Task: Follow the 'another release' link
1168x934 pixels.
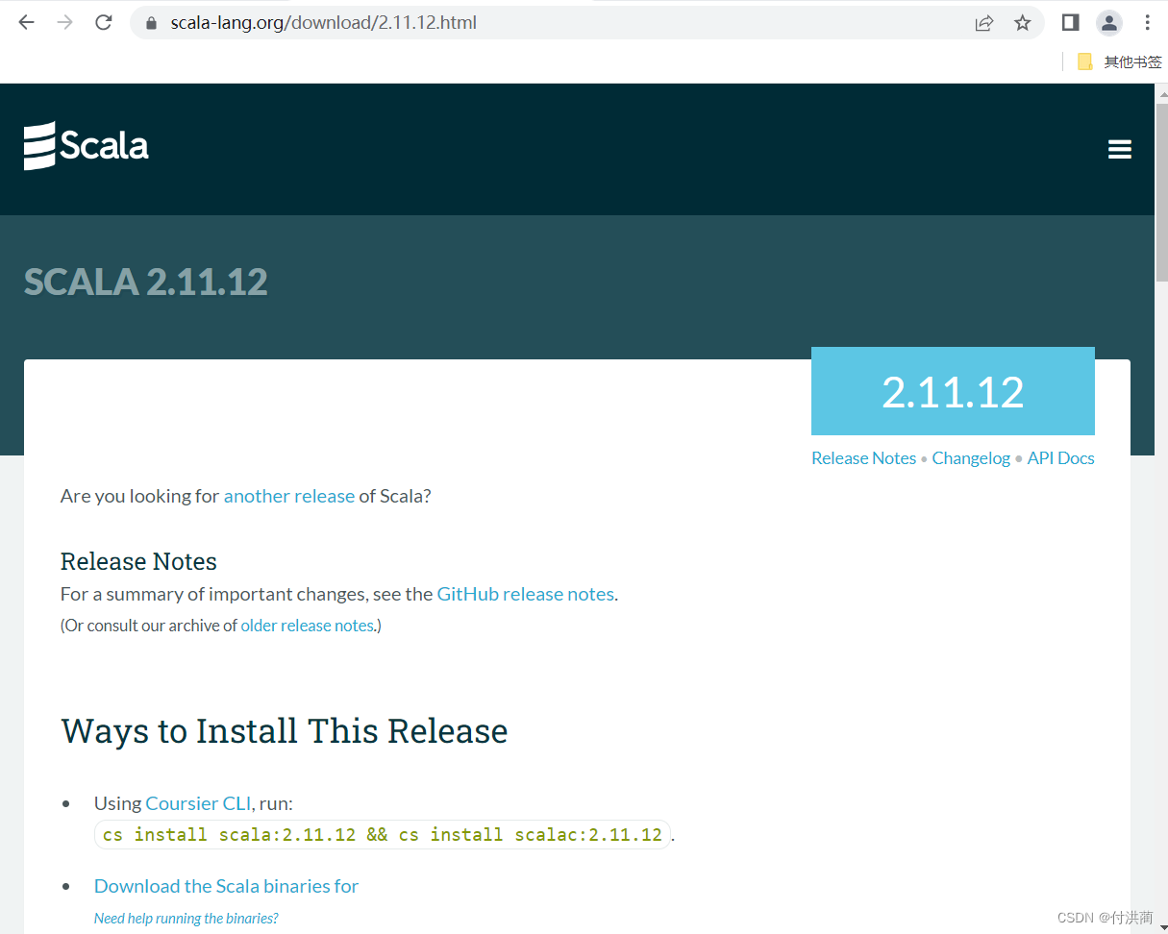Action: [x=289, y=496]
